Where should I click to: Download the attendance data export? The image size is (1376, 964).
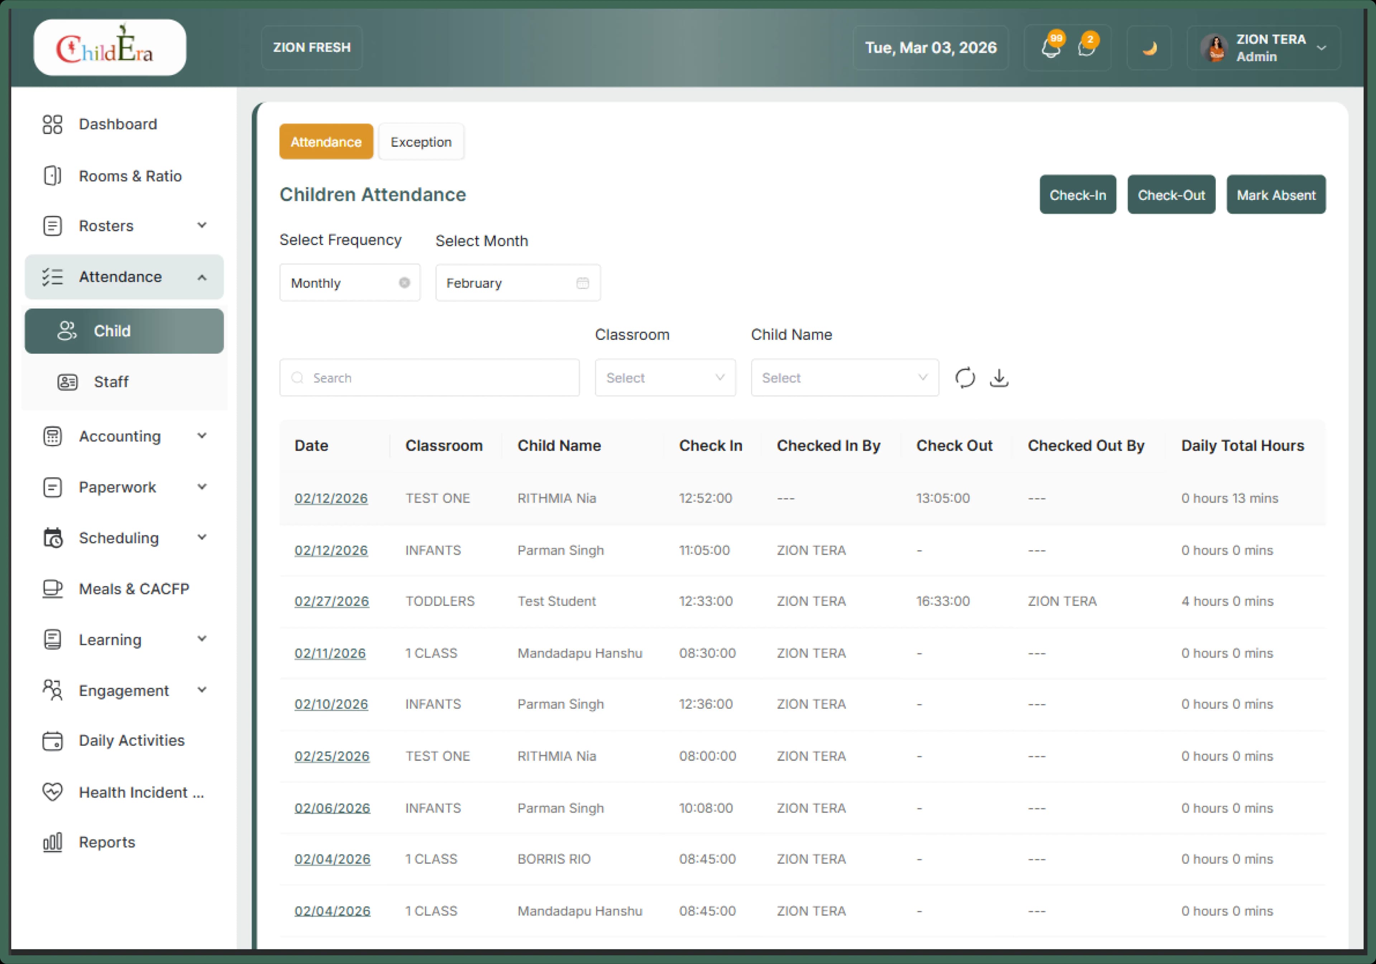[x=999, y=378]
